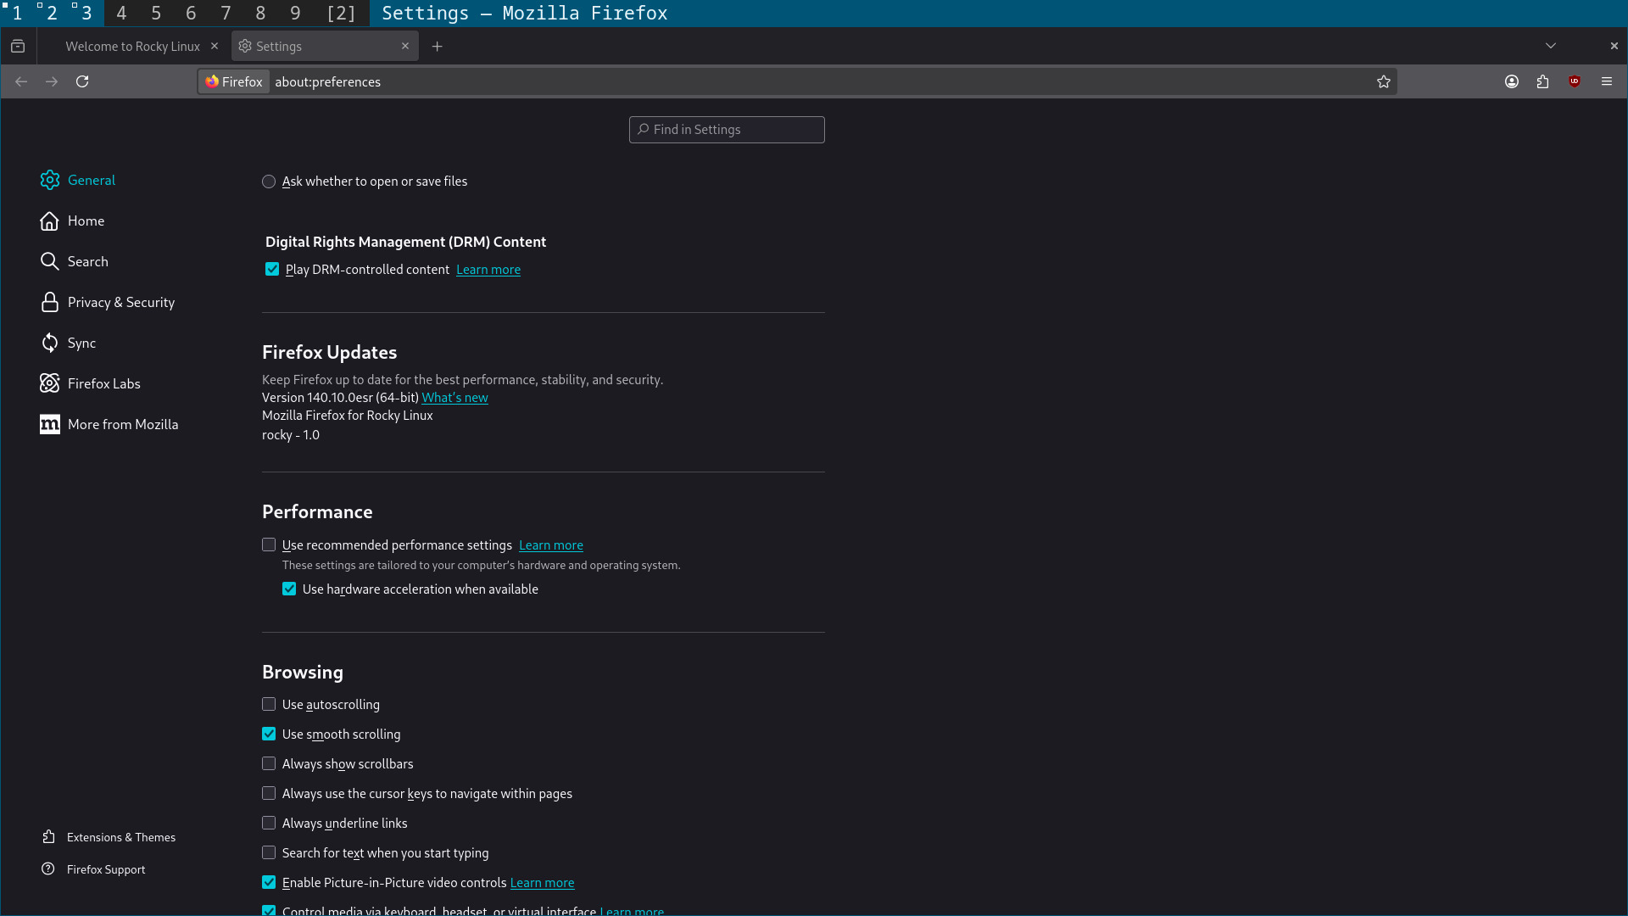Open the Extensions puzzle icon
The height and width of the screenshot is (916, 1628).
[1542, 81]
